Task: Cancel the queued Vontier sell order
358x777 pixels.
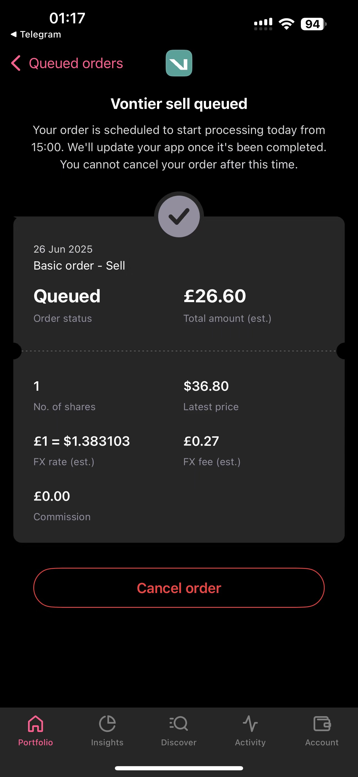Action: tap(179, 588)
